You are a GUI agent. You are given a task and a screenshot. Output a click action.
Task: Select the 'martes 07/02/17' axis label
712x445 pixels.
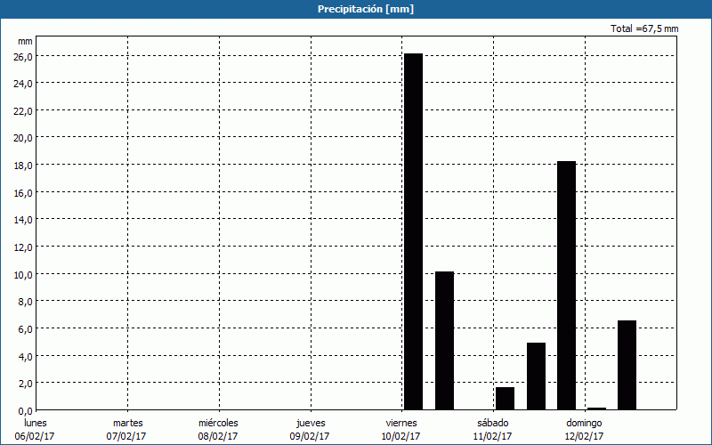[127, 429]
